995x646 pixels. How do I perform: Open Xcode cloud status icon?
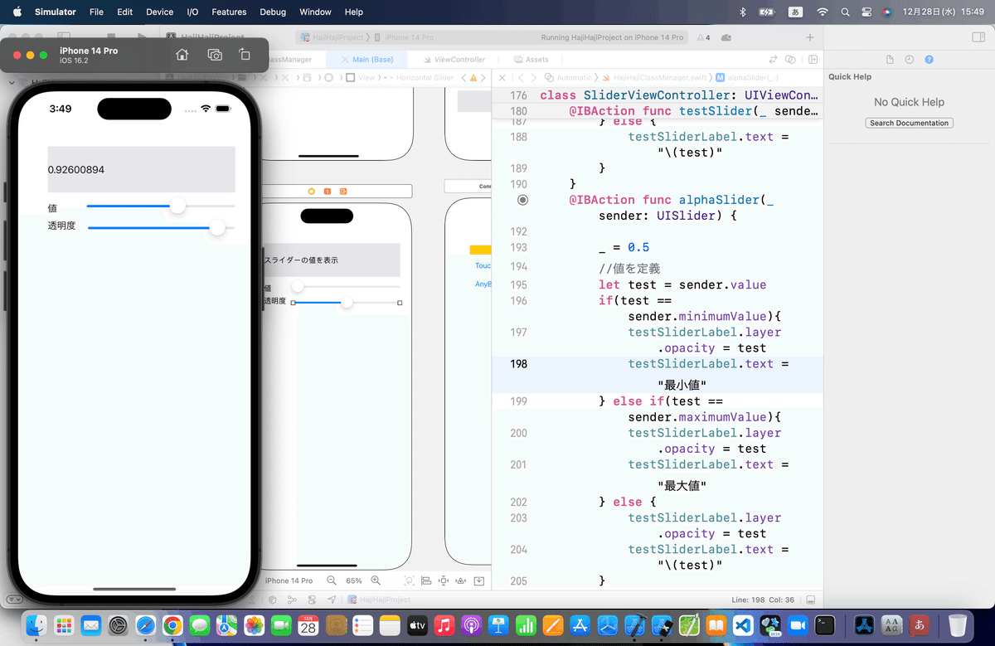726,37
